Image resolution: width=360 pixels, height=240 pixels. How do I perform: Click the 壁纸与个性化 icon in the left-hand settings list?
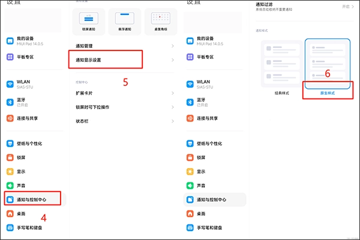[x=10, y=144]
